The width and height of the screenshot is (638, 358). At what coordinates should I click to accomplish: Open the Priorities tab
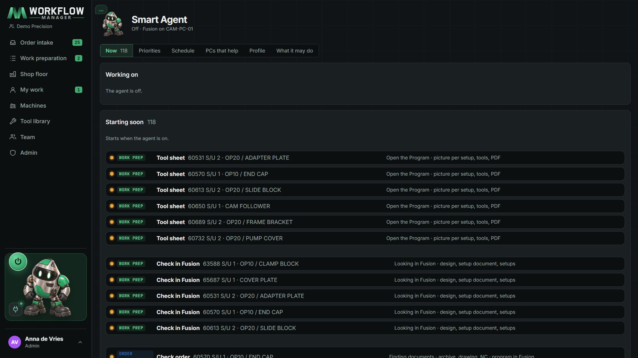tap(150, 51)
